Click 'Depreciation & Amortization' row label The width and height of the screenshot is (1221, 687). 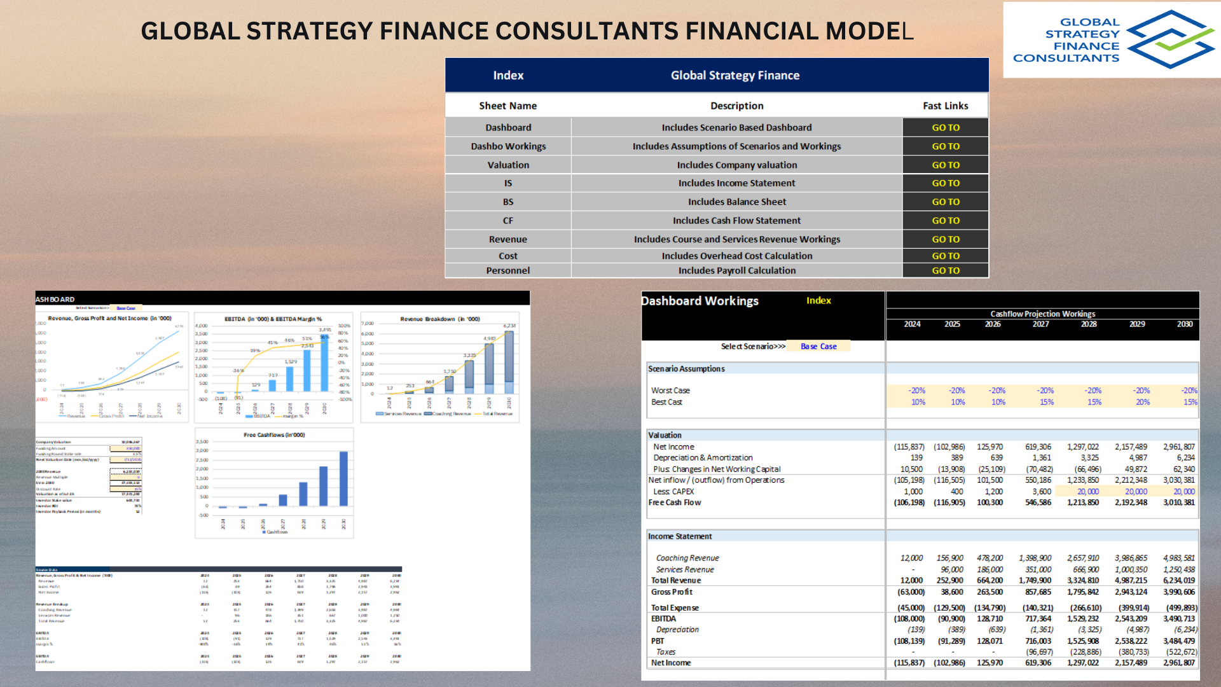703,458
